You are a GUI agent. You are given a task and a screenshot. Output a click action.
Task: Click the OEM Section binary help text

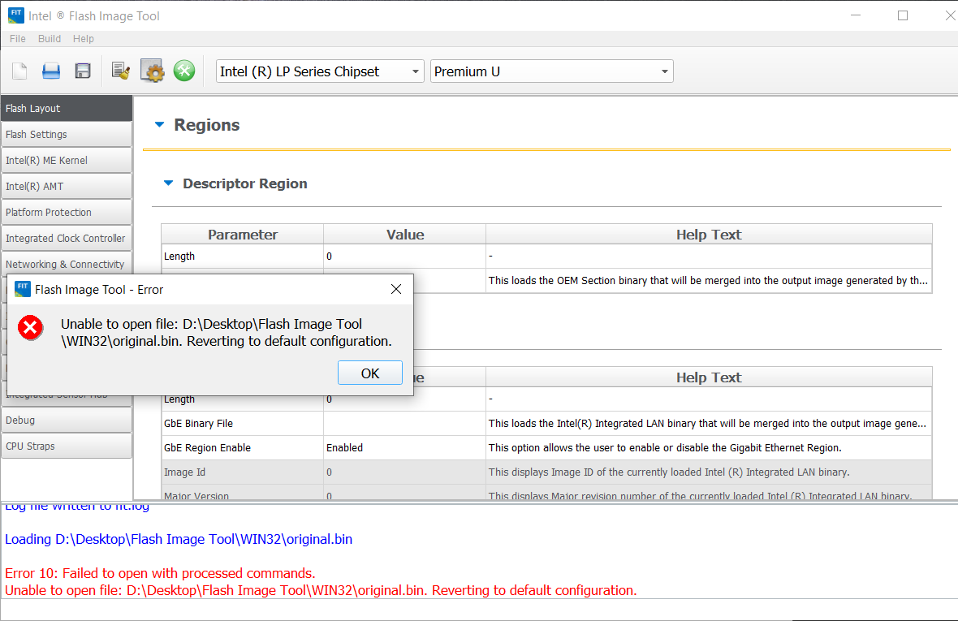[x=707, y=280]
